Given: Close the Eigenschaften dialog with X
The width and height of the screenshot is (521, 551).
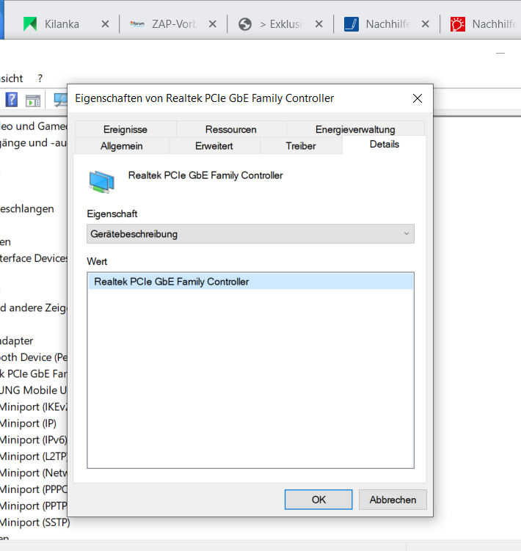Looking at the screenshot, I should click(418, 98).
